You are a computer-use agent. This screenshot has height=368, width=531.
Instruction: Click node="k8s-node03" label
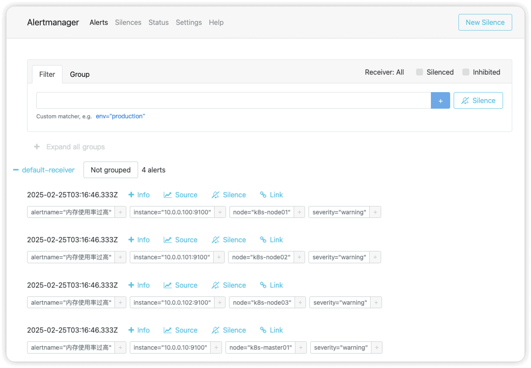click(262, 303)
